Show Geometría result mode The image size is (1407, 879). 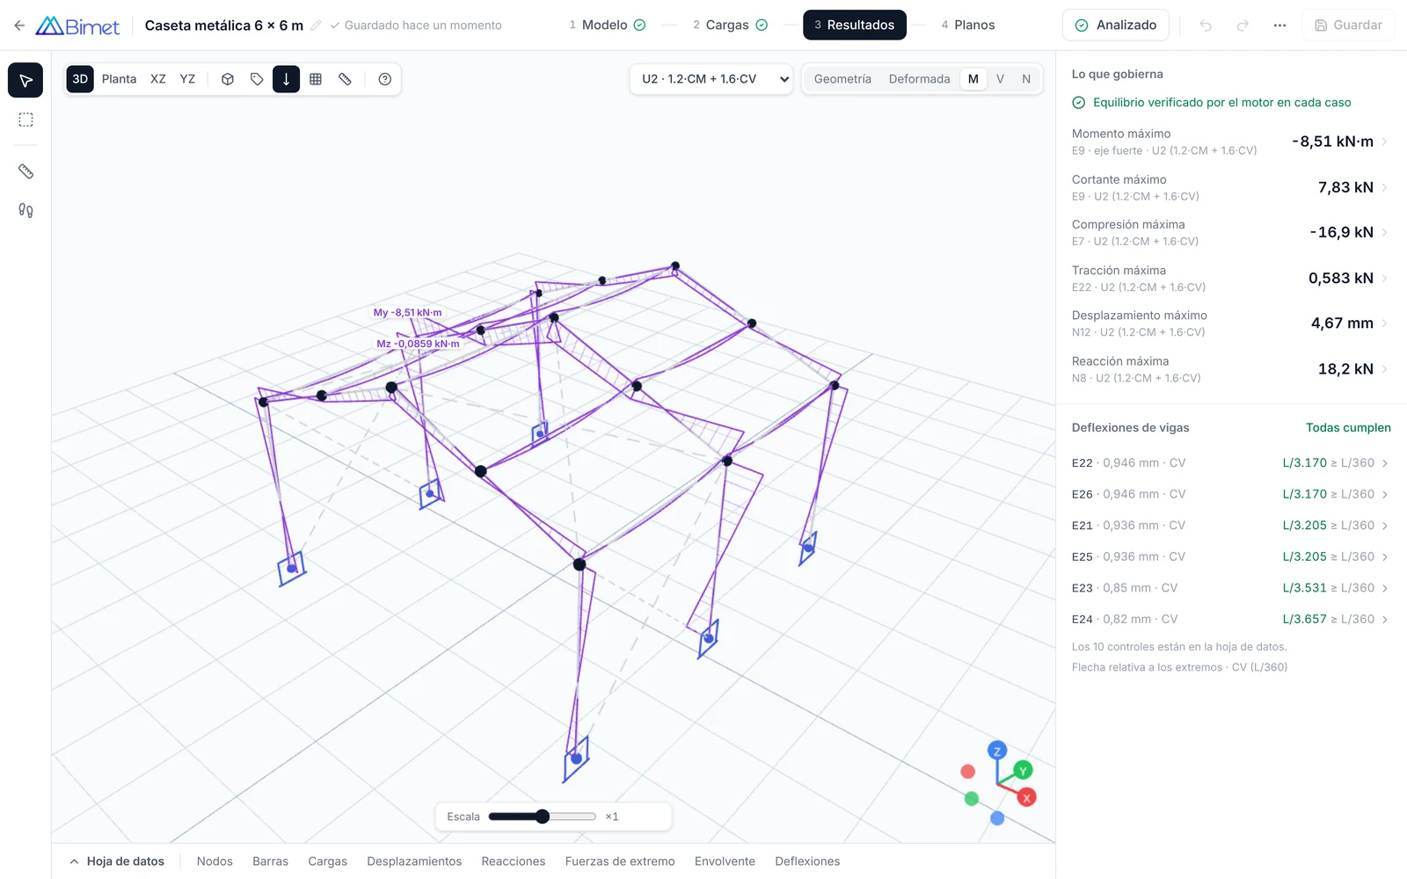pos(842,79)
